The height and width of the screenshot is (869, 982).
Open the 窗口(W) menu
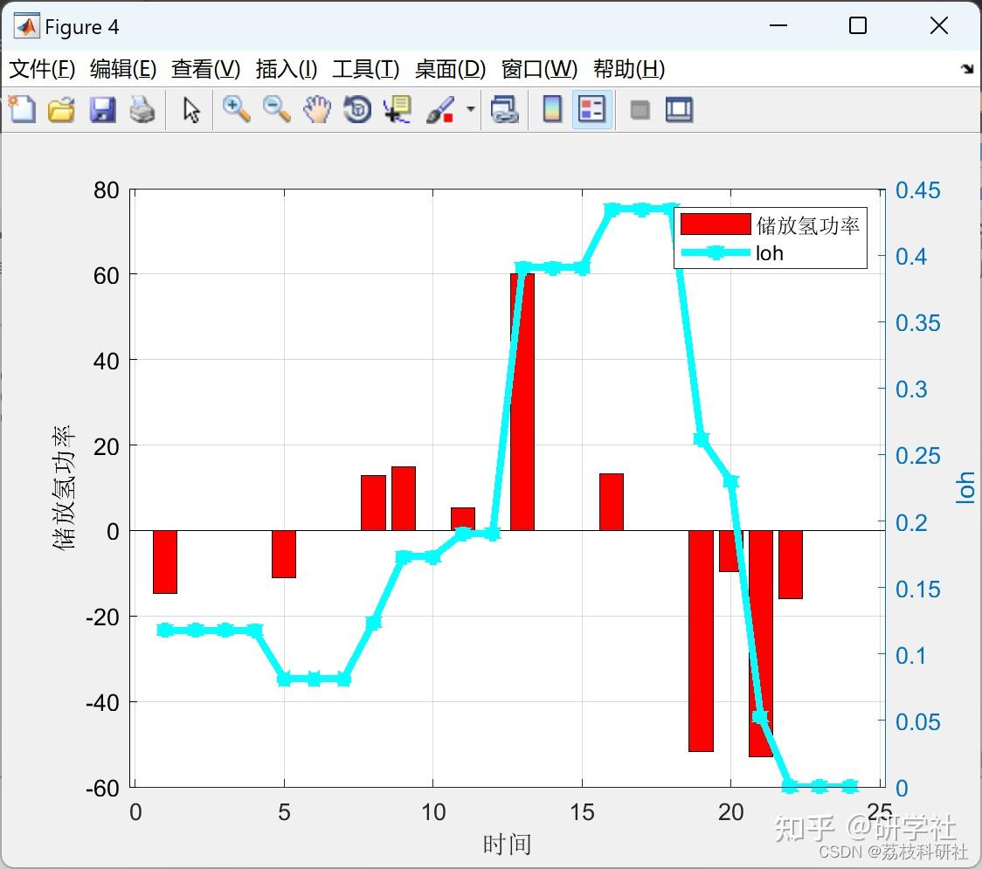click(539, 69)
